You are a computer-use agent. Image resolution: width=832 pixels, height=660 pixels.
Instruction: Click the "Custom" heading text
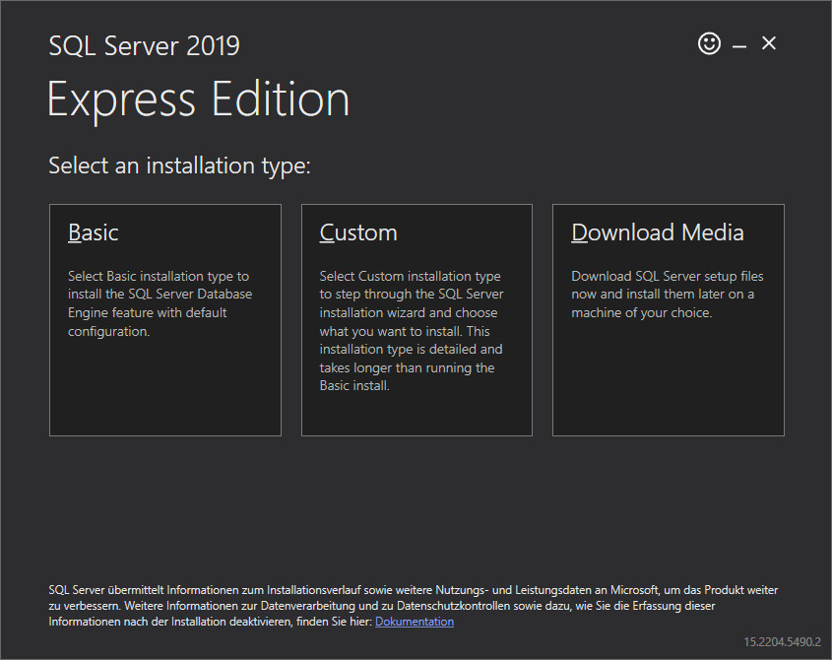coord(358,232)
